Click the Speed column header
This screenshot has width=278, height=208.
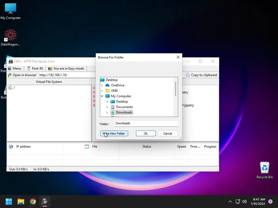(x=182, y=147)
